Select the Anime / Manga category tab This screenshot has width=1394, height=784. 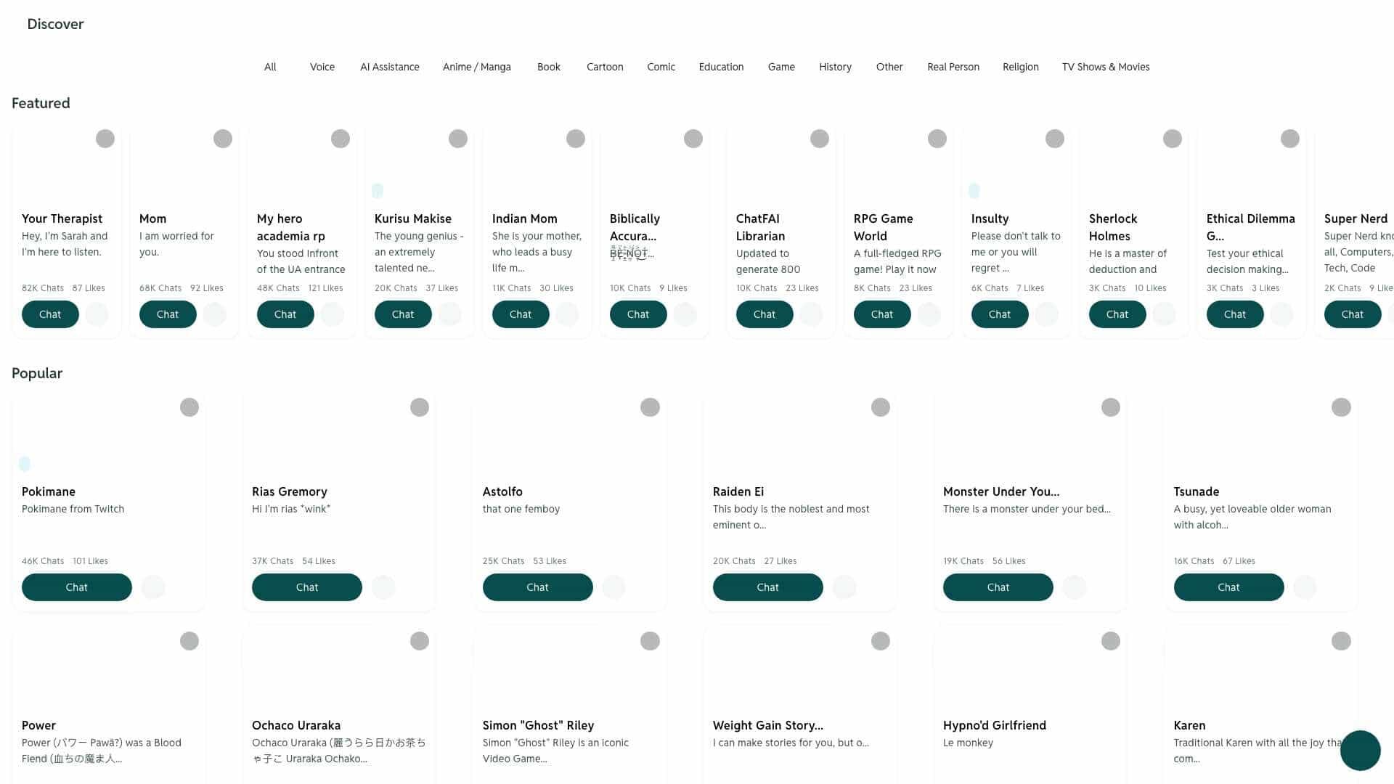pyautogui.click(x=476, y=67)
